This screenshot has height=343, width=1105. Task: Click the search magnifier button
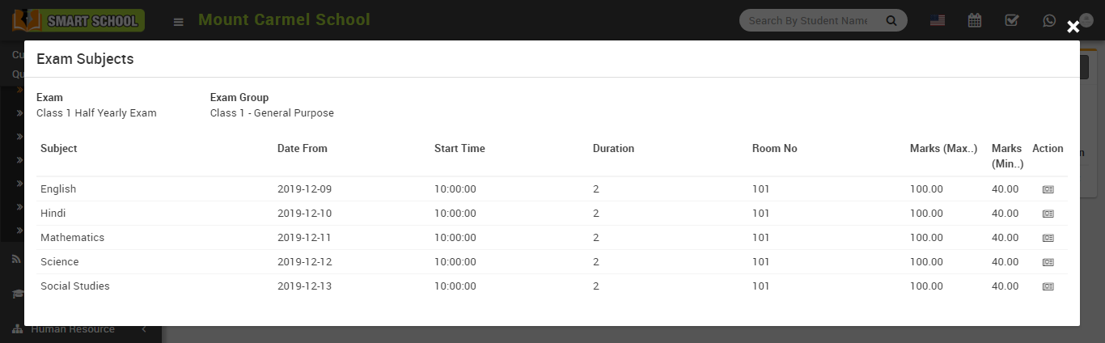pyautogui.click(x=891, y=20)
